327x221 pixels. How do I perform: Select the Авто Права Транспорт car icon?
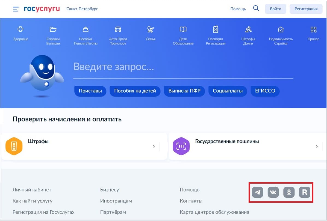(x=118, y=29)
